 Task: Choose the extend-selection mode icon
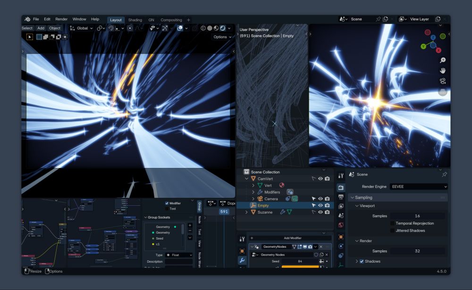(x=46, y=37)
